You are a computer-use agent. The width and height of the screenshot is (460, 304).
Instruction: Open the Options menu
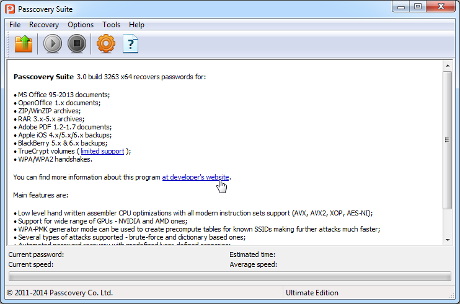pyautogui.click(x=81, y=25)
